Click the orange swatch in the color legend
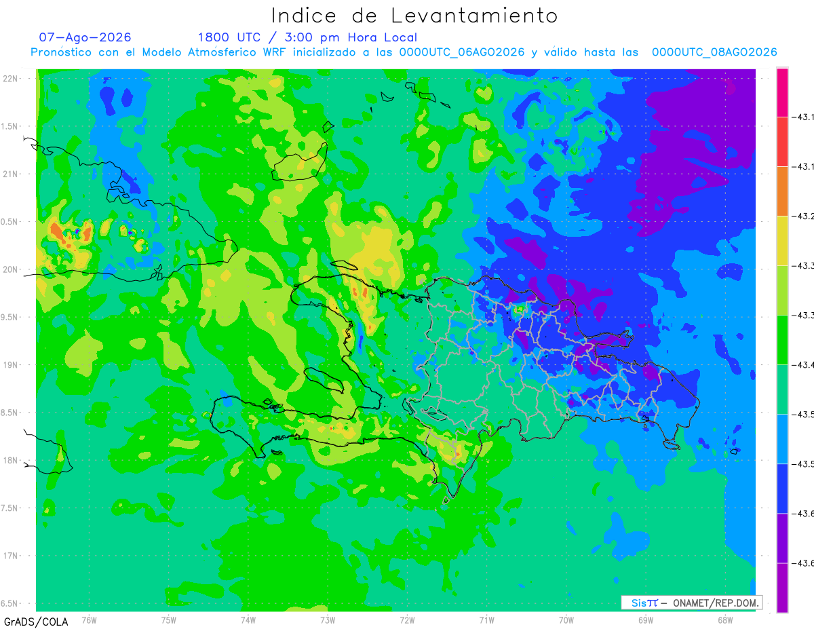814x629 pixels. pyautogui.click(x=782, y=191)
